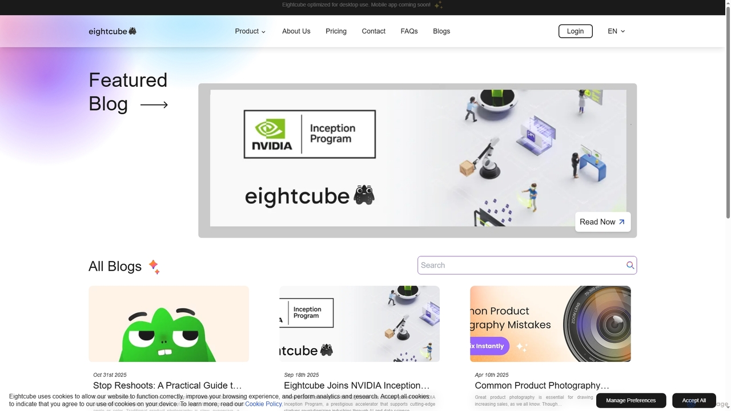Screen dimensions: 731x411
Task: Open the FAQs page
Action: click(409, 31)
